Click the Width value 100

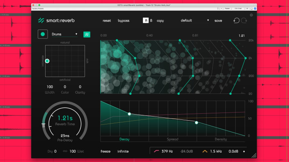(50, 87)
